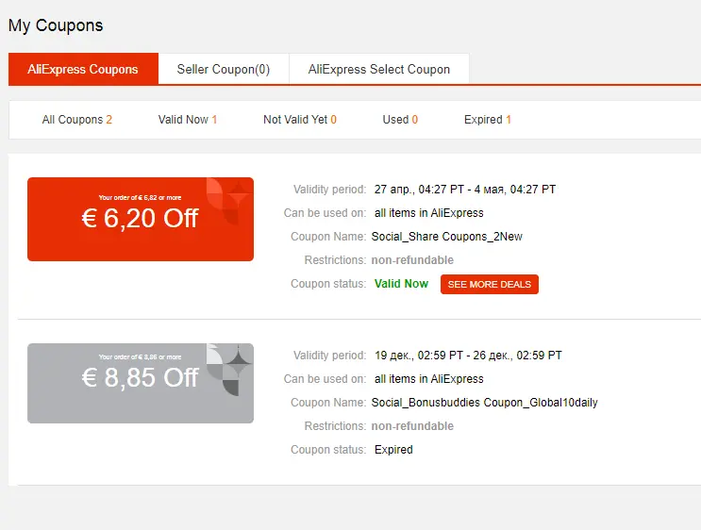Click 'all items in AliExpress' on valid coupon
This screenshot has width=701, height=530.
click(x=429, y=213)
